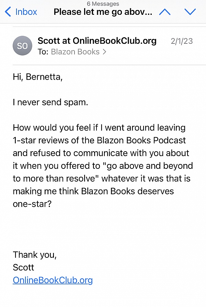Tap the "6 Messages" thread count
This screenshot has width=206, height=307.
click(x=103, y=3)
